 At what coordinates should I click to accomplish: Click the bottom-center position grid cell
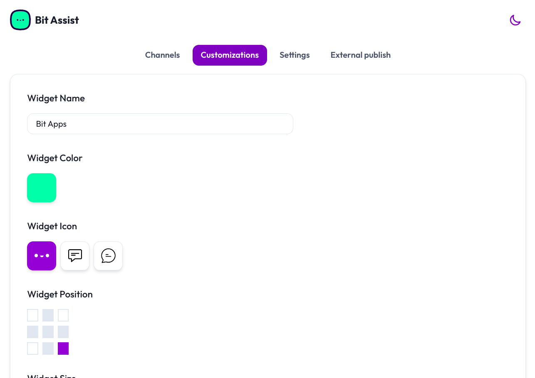coord(48,349)
